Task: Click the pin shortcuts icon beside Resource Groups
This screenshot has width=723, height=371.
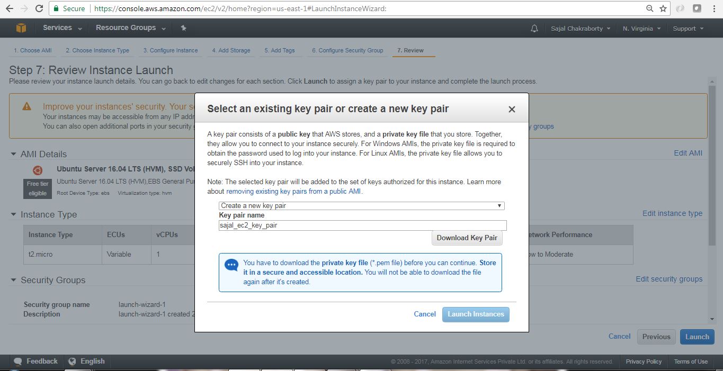Action: tap(183, 28)
